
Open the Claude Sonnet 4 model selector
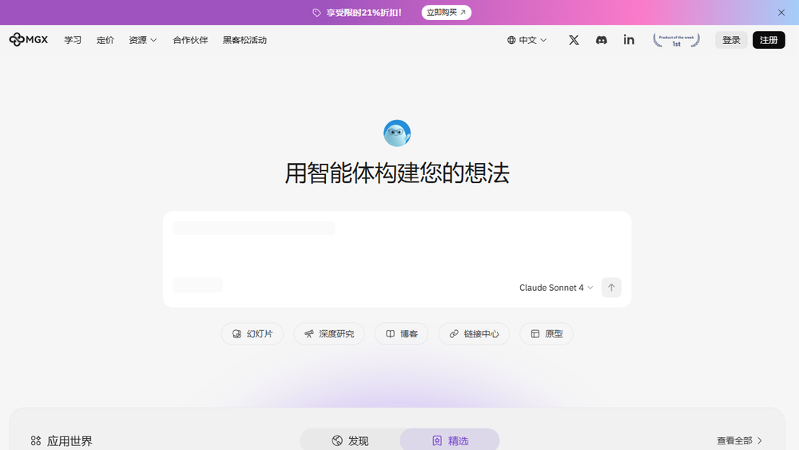click(556, 288)
